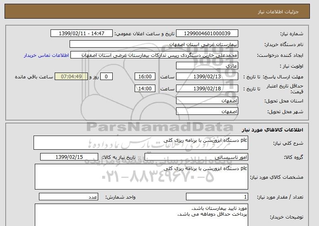The image size is (319, 226).
Task: Click price validity date 1399/02/18
Action: point(207,89)
